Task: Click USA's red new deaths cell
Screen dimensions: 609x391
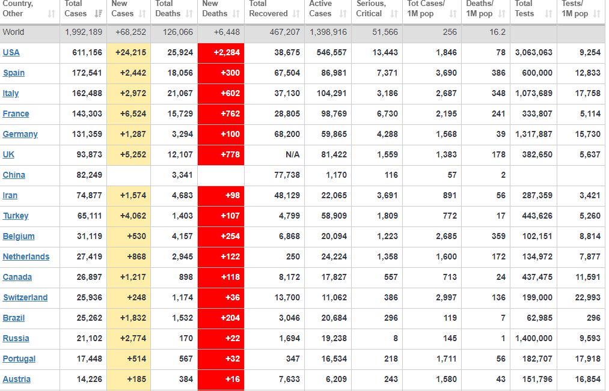Action: pyautogui.click(x=221, y=52)
